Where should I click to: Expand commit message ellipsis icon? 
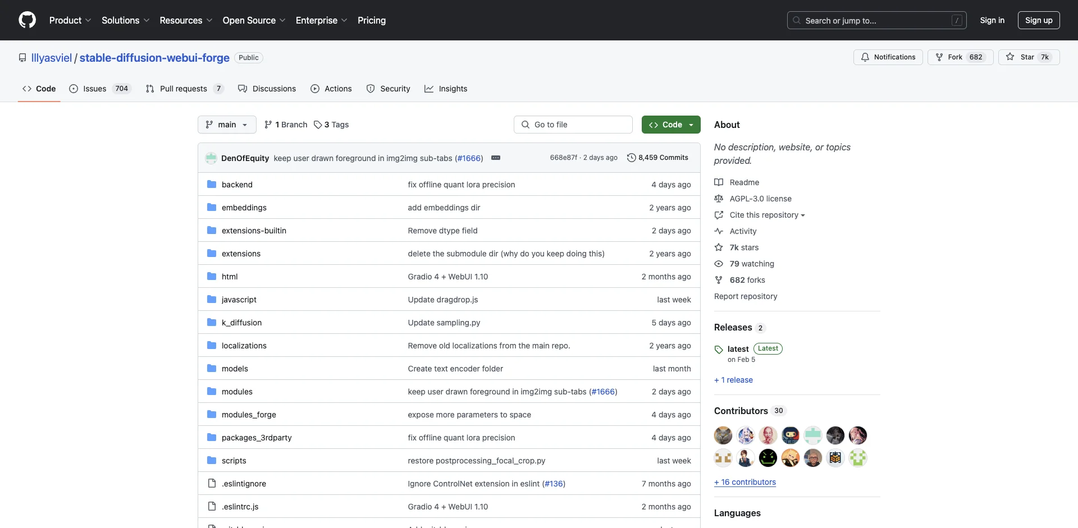point(496,158)
